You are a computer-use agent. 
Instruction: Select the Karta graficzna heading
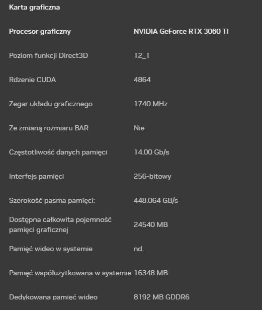click(x=34, y=8)
